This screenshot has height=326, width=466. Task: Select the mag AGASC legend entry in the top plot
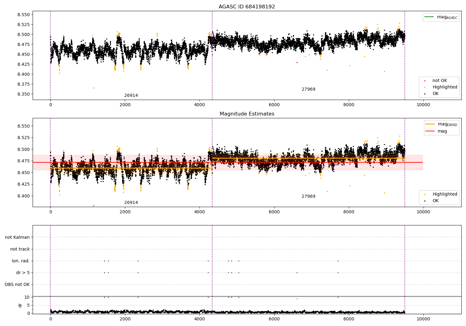441,17
